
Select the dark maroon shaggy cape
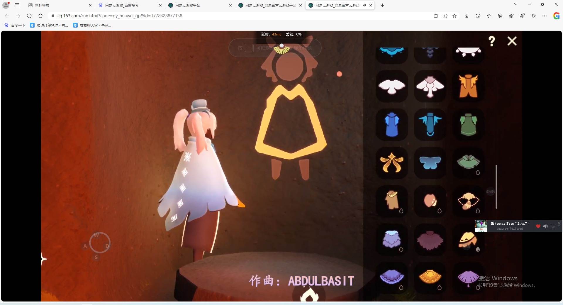click(x=430, y=240)
